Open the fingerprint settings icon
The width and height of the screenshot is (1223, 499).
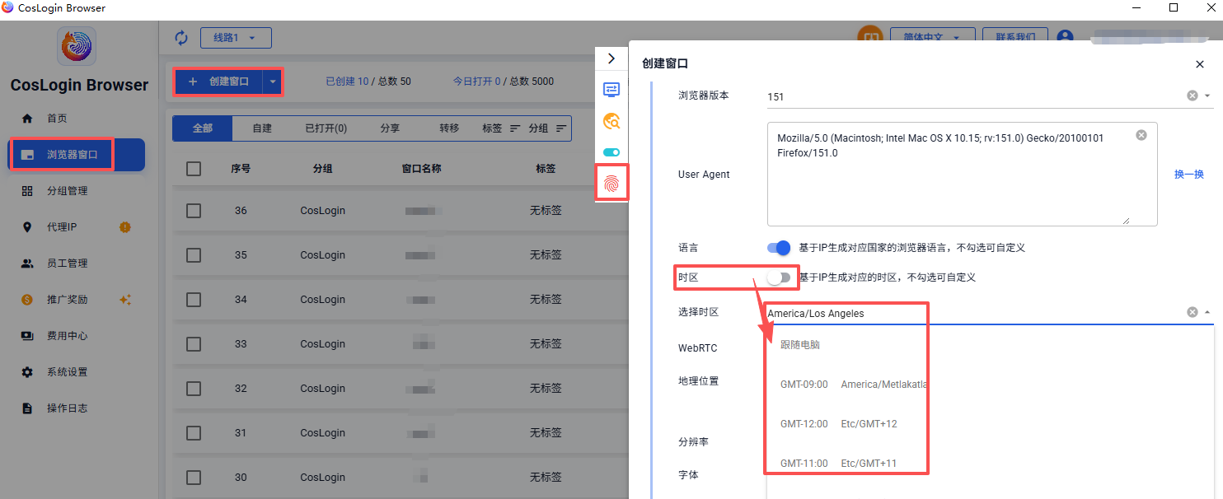[x=611, y=183]
